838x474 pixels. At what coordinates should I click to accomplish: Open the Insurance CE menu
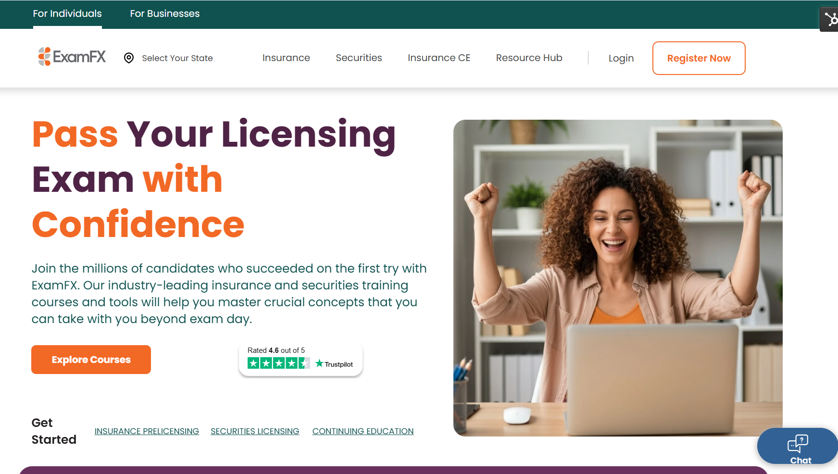pyautogui.click(x=439, y=58)
